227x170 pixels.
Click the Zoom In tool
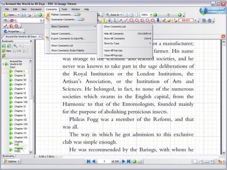(114, 15)
